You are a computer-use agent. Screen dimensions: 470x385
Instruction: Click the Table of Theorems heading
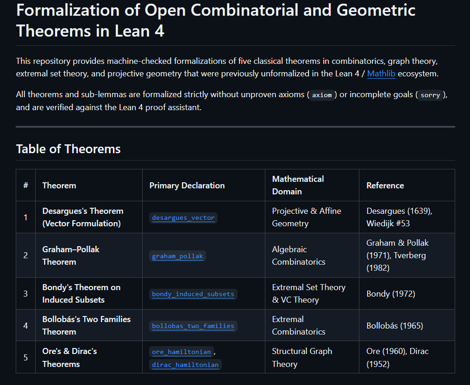pos(69,149)
